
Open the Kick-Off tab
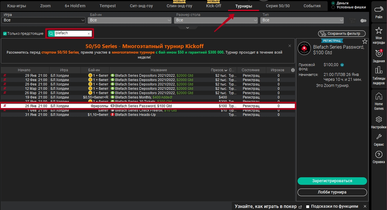(x=213, y=6)
